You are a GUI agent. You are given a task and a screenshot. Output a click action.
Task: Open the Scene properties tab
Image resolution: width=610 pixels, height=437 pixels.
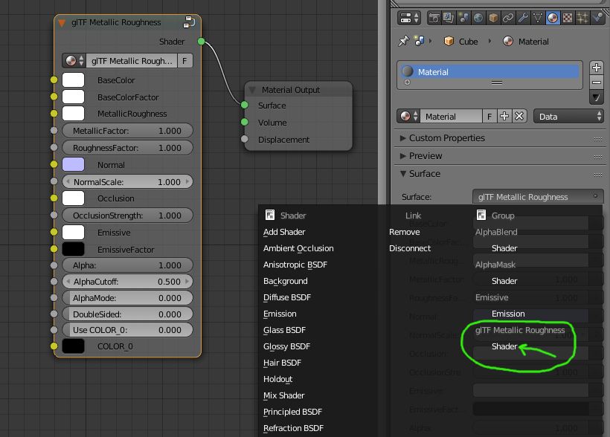(463, 18)
